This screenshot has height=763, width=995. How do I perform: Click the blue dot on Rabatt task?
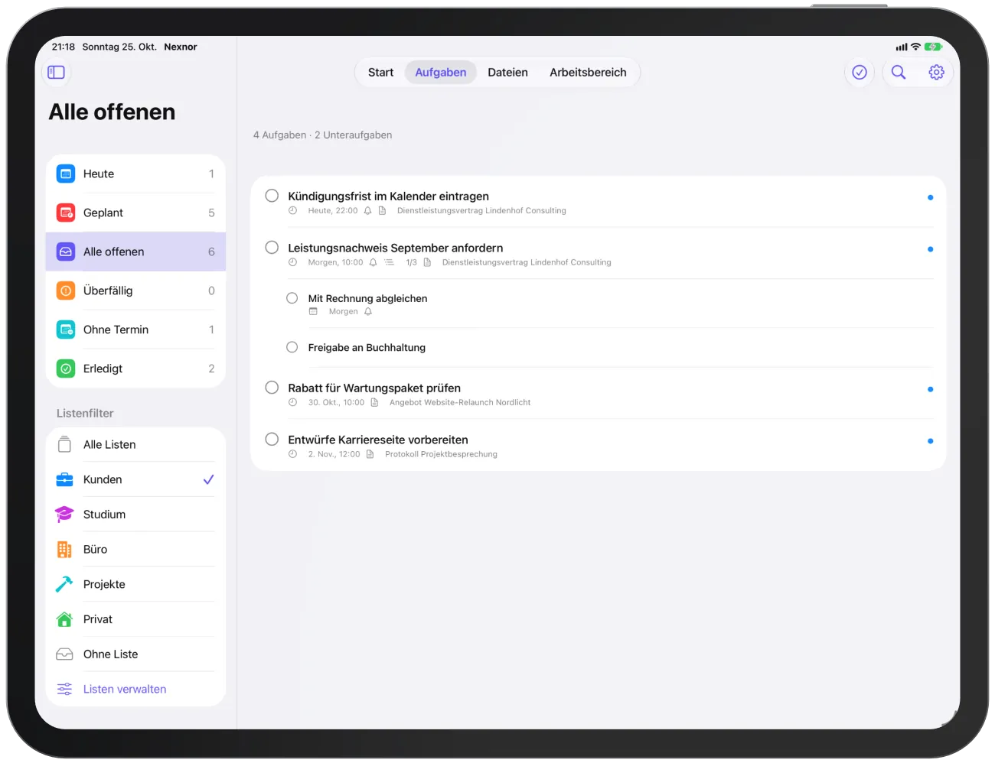pos(930,389)
